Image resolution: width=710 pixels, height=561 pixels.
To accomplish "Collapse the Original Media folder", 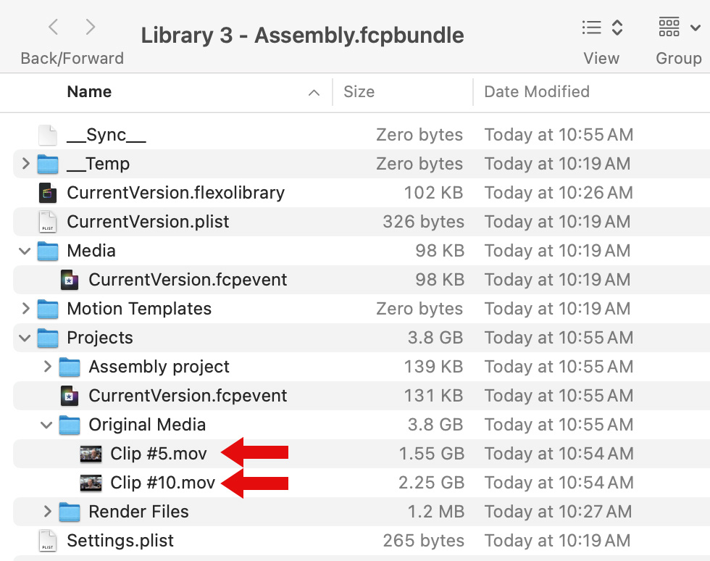I will (x=48, y=425).
